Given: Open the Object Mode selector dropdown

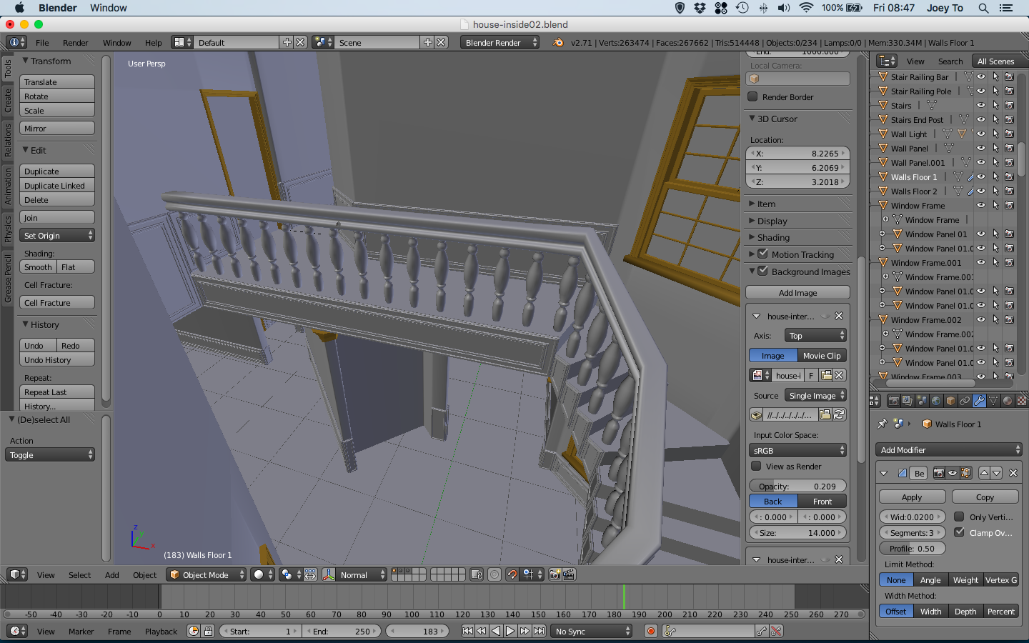Looking at the screenshot, I should tap(206, 574).
